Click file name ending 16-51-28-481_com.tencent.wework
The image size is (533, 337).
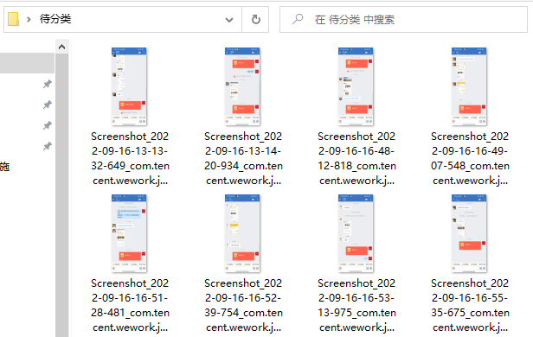tap(130, 305)
